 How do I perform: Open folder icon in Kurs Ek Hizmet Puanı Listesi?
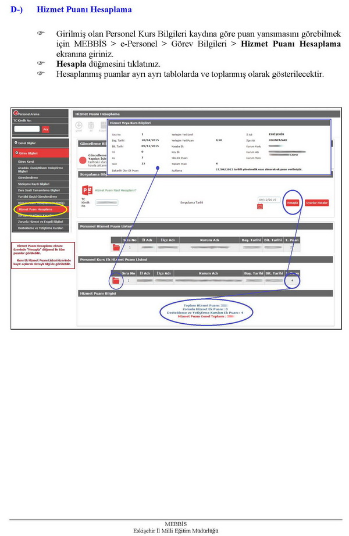(116, 281)
